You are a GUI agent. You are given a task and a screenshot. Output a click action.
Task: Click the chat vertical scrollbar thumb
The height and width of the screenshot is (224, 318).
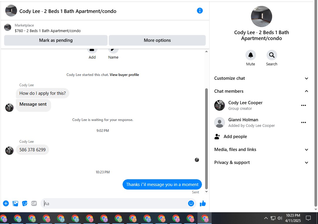[206, 139]
